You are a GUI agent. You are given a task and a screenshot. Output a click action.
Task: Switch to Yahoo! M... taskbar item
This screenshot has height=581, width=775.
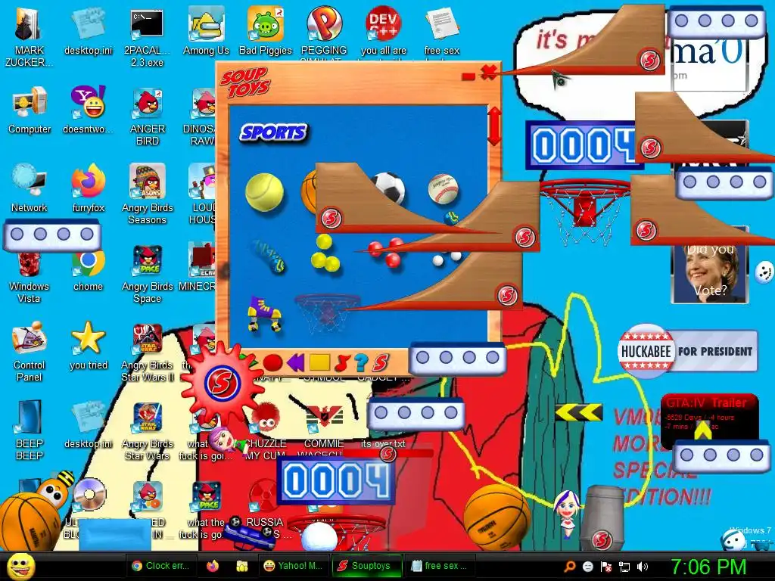(x=293, y=566)
